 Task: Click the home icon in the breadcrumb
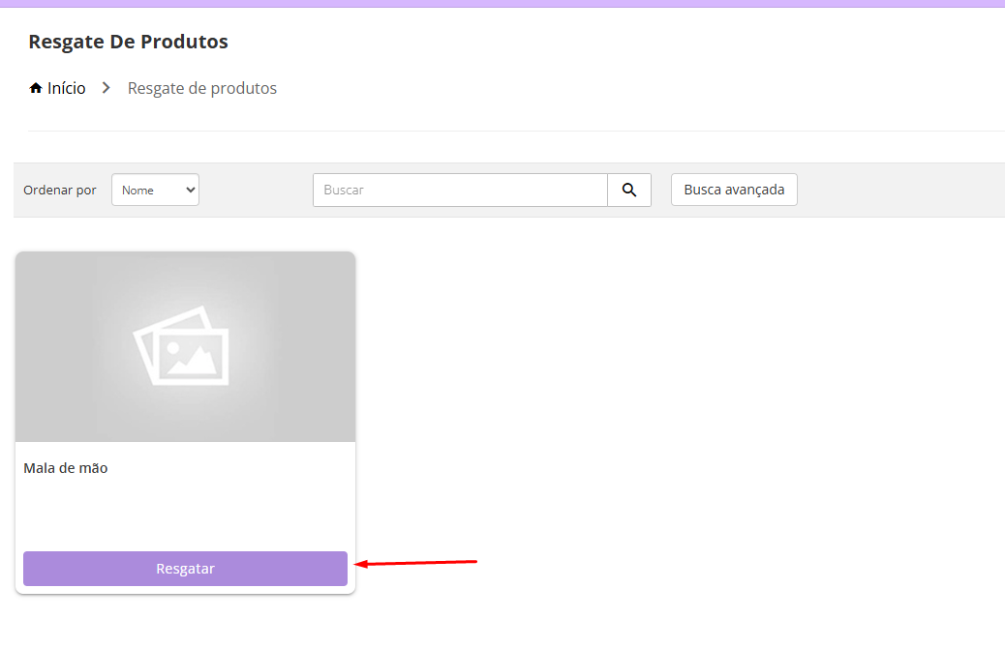(36, 89)
